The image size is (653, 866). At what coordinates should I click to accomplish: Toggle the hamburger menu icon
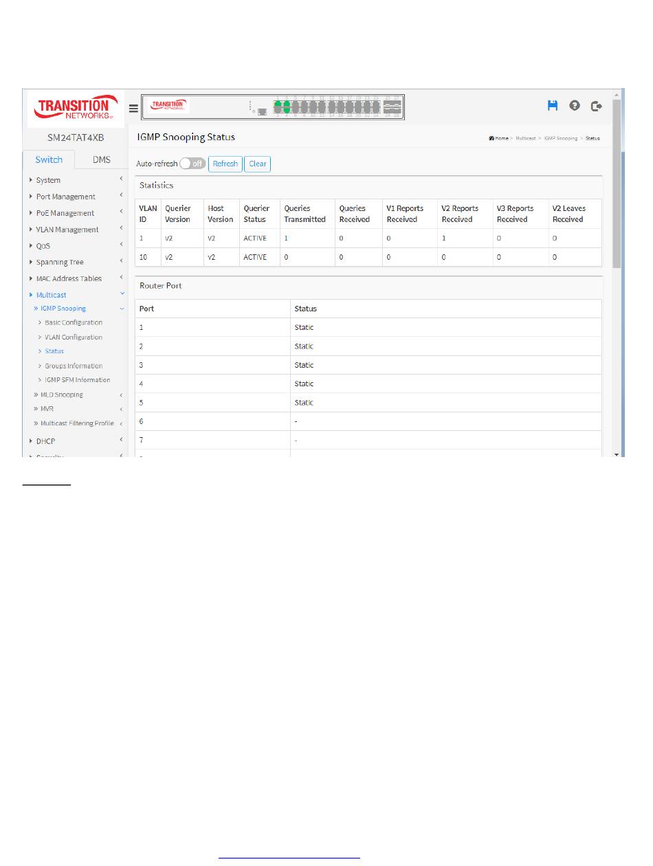pos(133,108)
